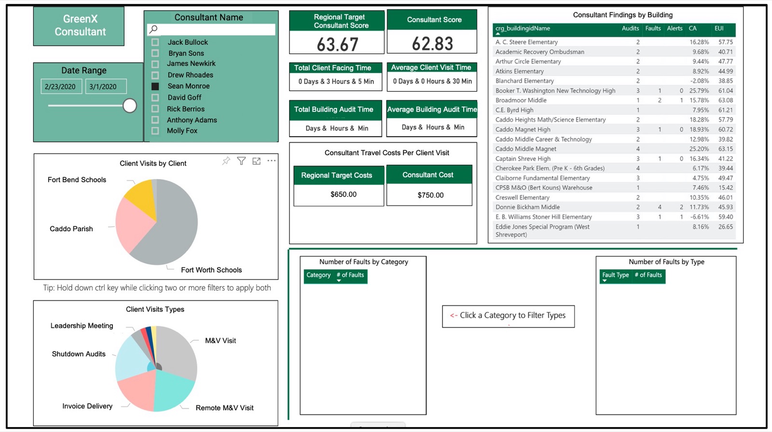Open filters icon on Client Visits chart

[x=241, y=161]
